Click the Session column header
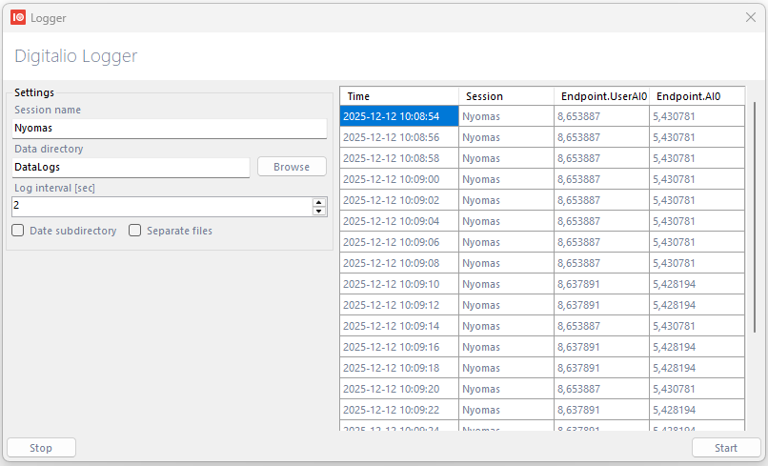 click(507, 96)
